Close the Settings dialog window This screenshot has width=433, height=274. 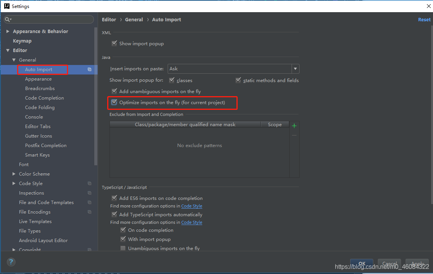[x=428, y=6]
